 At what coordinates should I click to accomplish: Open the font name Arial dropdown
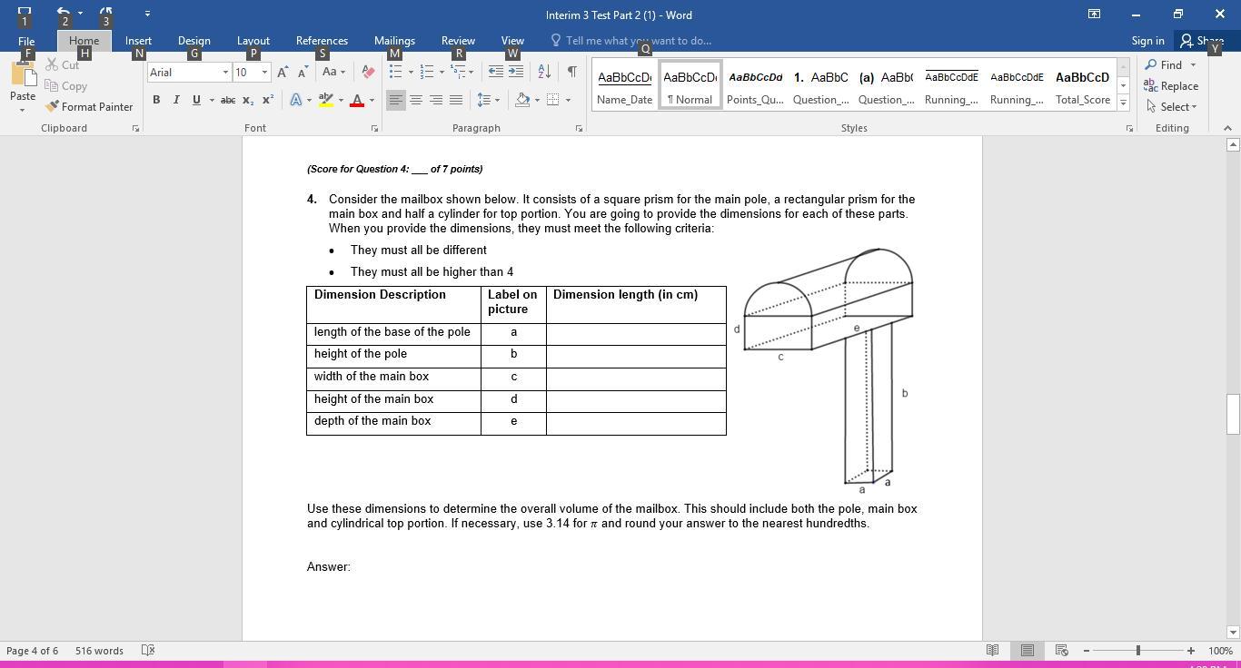[225, 72]
